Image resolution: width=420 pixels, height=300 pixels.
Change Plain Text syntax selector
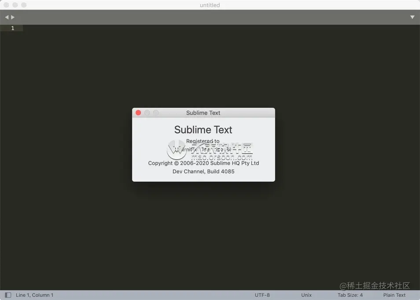coord(394,295)
